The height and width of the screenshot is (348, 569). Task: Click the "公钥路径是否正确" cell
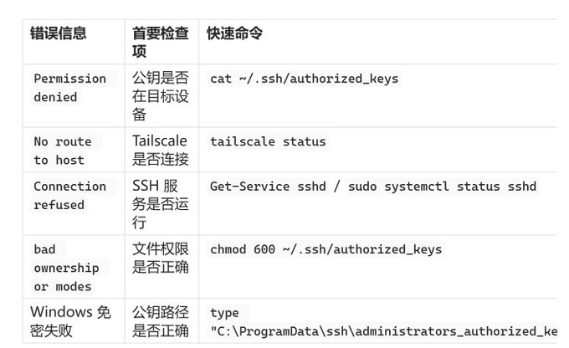point(161,321)
